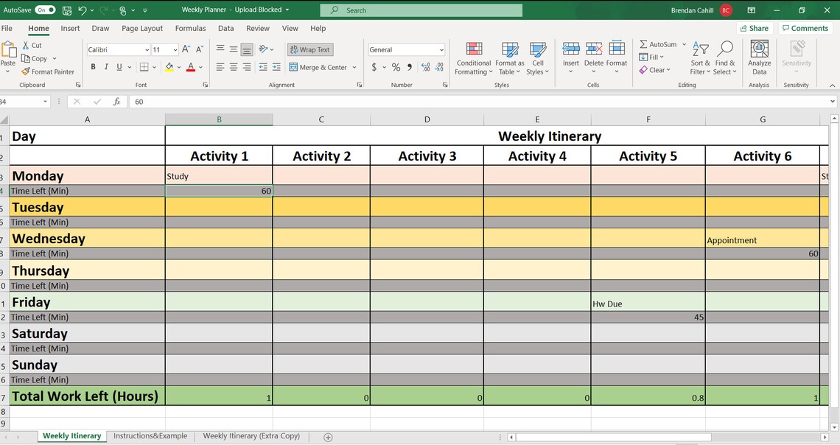
Task: Click the Share button
Action: click(754, 27)
